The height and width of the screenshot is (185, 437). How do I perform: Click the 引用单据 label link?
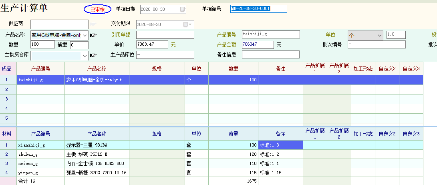click(x=121, y=35)
